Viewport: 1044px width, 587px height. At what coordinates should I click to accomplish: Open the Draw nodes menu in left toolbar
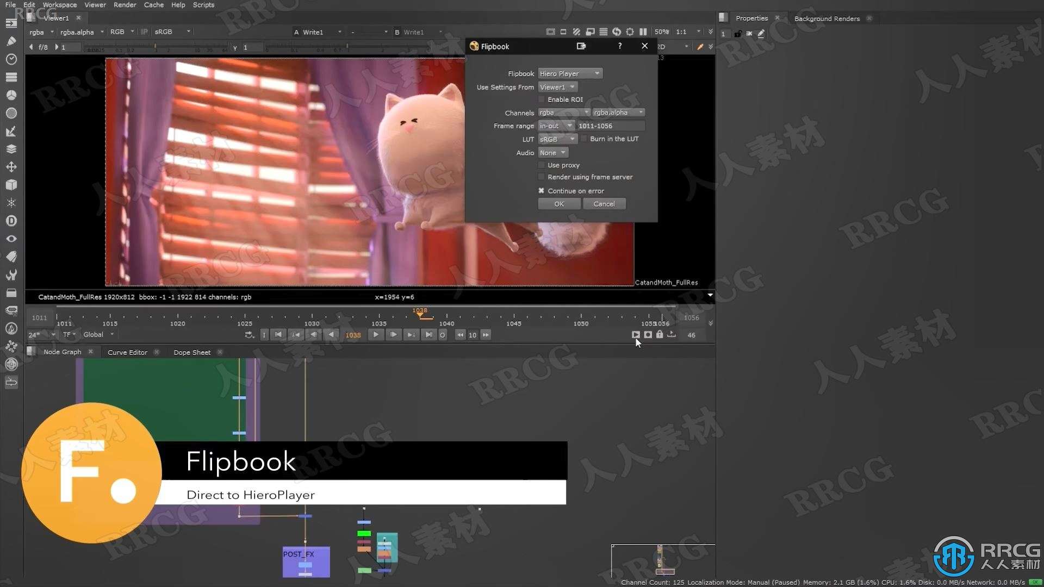coord(11,41)
